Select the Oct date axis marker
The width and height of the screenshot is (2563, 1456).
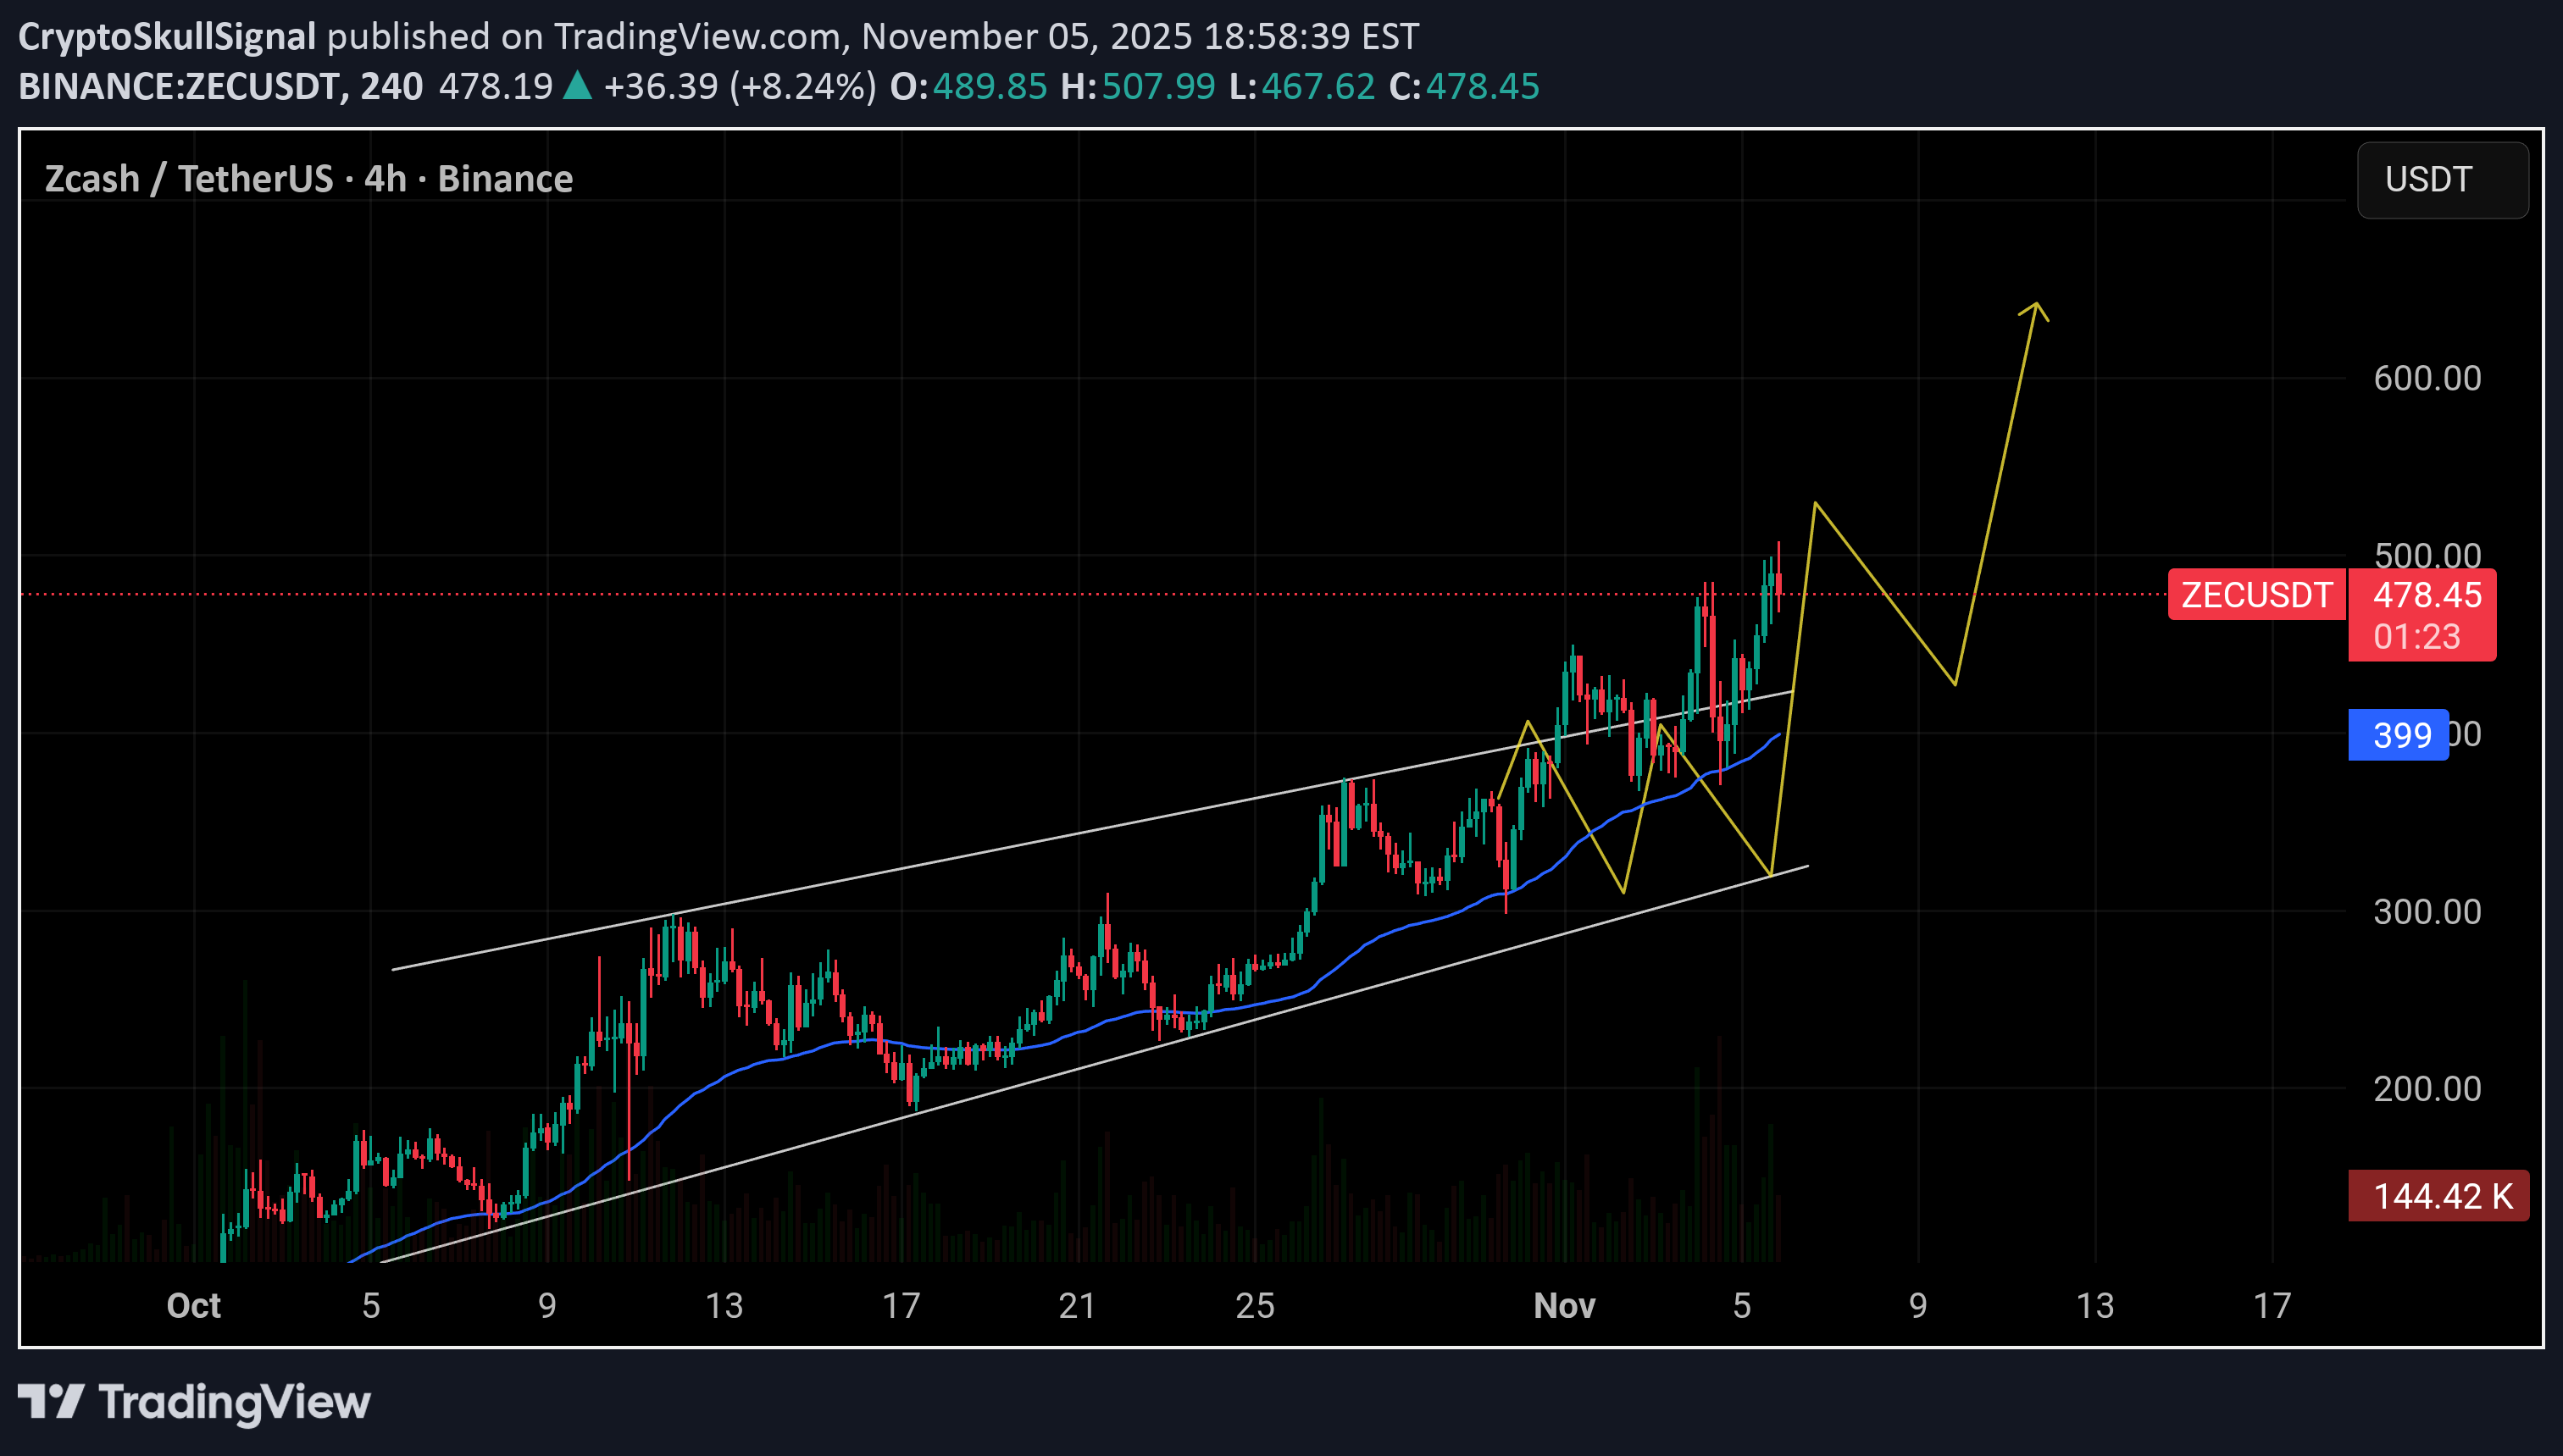193,1305
